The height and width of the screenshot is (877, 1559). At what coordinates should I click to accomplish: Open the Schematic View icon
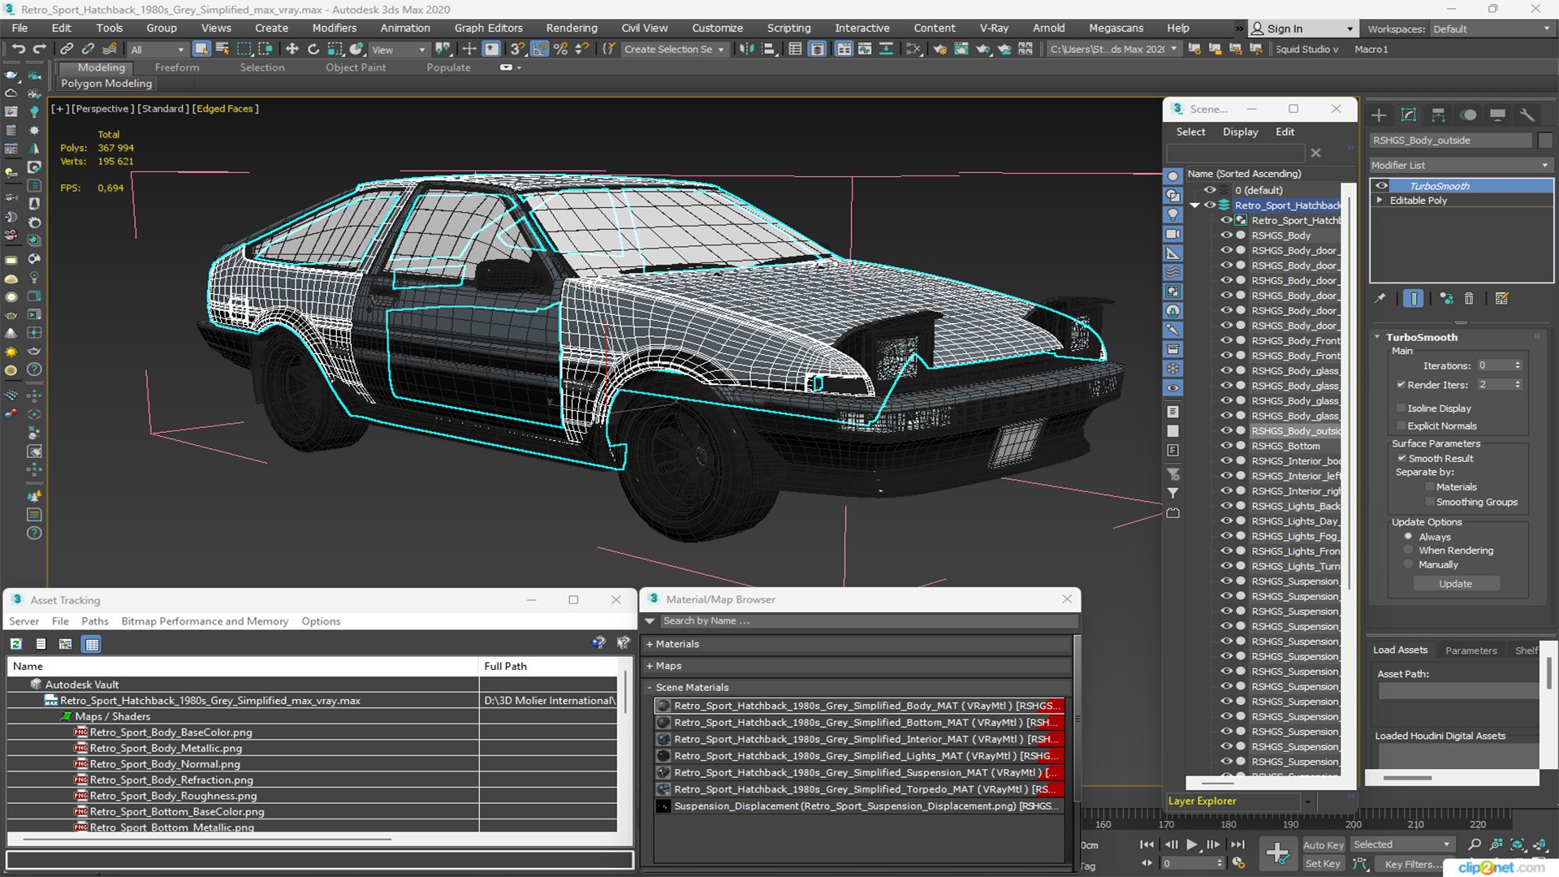[913, 50]
